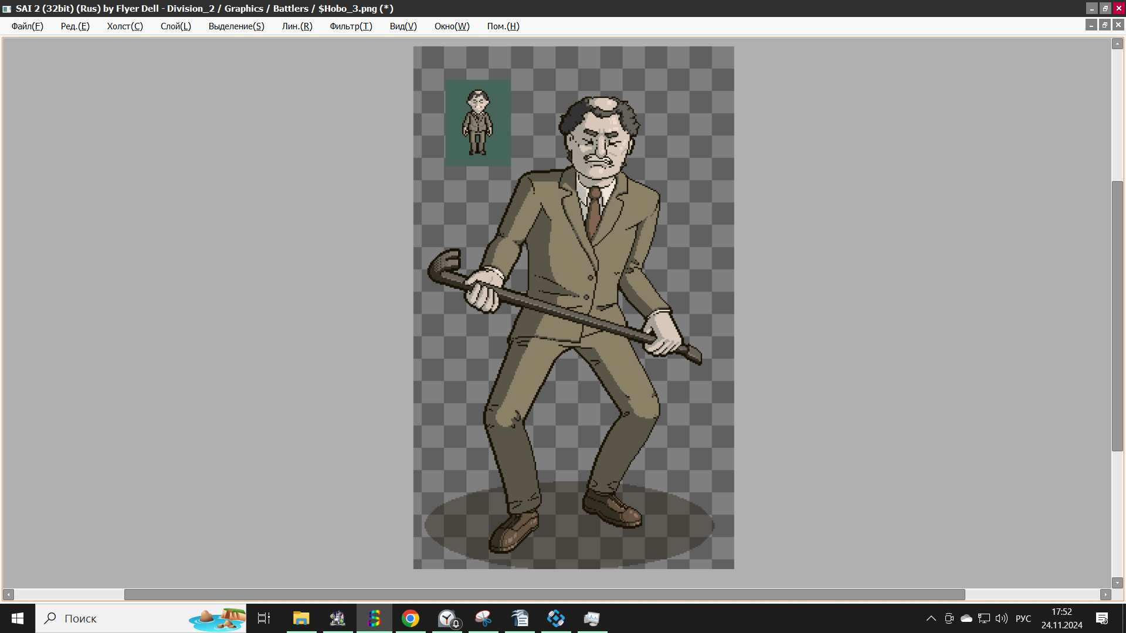This screenshot has width=1126, height=633.
Task: Click the horizontal scrollbar thumb
Action: tap(544, 594)
